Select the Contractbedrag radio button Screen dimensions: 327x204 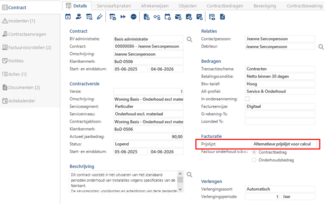coord(254,152)
